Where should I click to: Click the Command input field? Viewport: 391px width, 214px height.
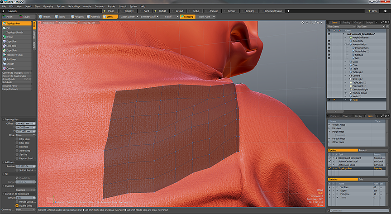(x=358, y=211)
